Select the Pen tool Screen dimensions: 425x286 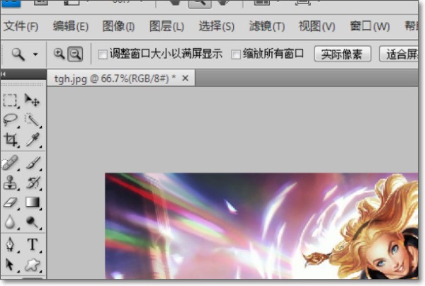point(11,244)
